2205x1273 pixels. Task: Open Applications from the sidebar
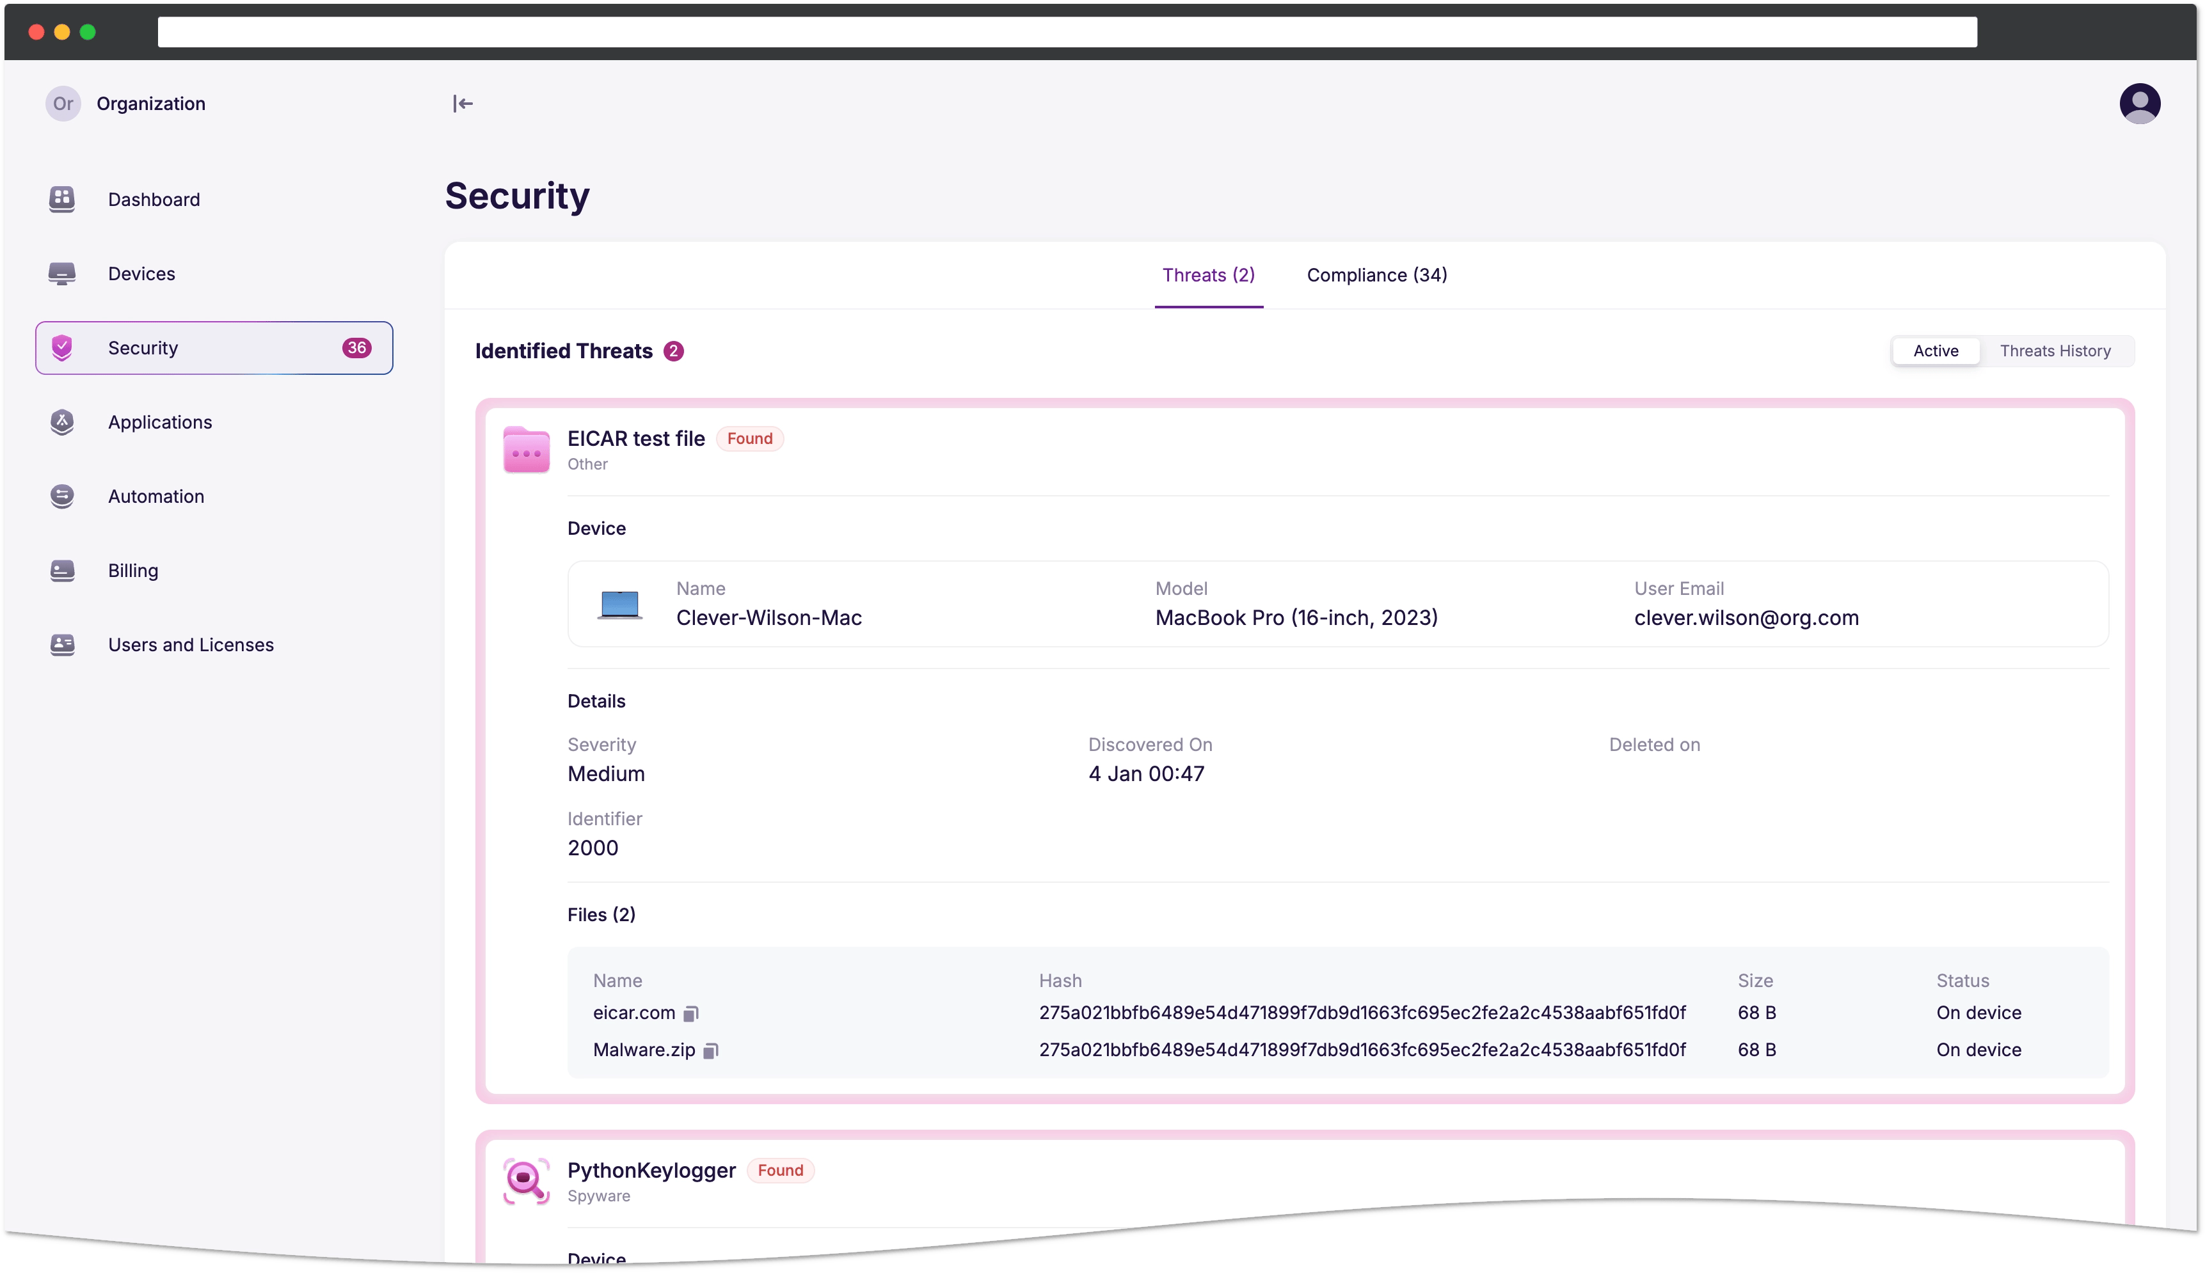pyautogui.click(x=214, y=422)
